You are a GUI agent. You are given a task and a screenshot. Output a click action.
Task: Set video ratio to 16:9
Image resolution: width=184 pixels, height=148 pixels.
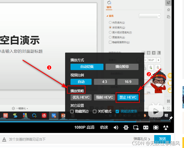(x=128, y=82)
